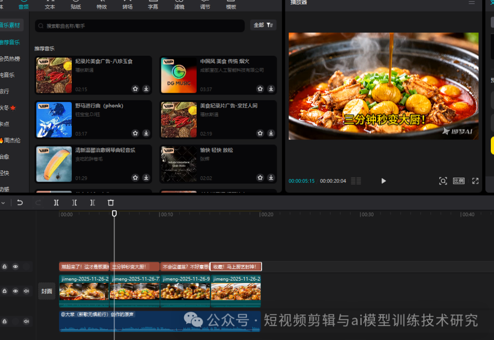Star the 愉快 轻快 放松 track
The image size is (494, 340).
[x=260, y=178]
